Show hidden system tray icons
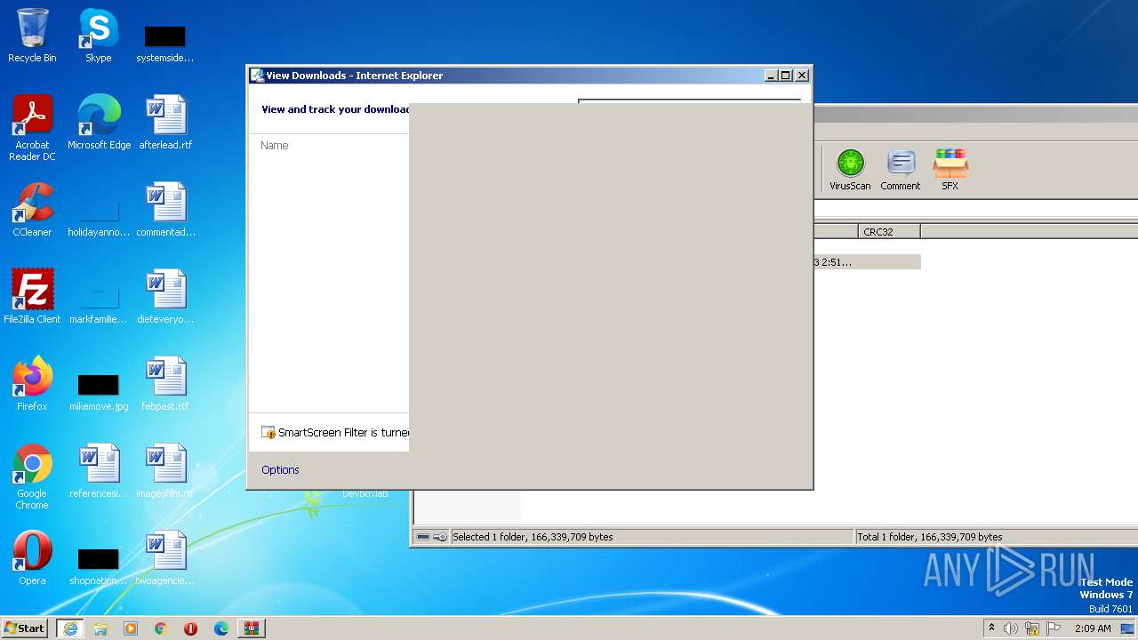 [991, 628]
